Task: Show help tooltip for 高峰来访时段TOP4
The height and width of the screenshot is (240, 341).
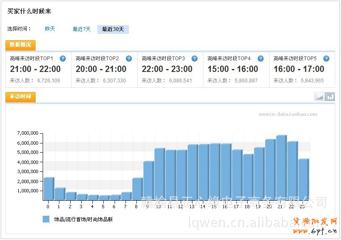Action: 261,59
